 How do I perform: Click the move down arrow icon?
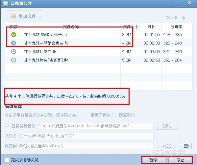click(176, 18)
